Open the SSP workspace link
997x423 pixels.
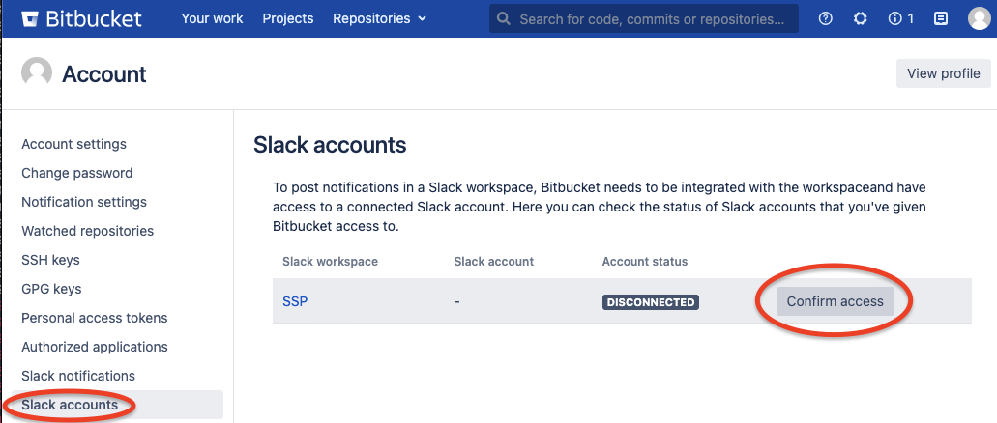click(x=295, y=301)
